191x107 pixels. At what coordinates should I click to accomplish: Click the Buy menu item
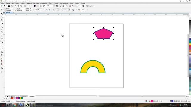[x=83, y=3]
